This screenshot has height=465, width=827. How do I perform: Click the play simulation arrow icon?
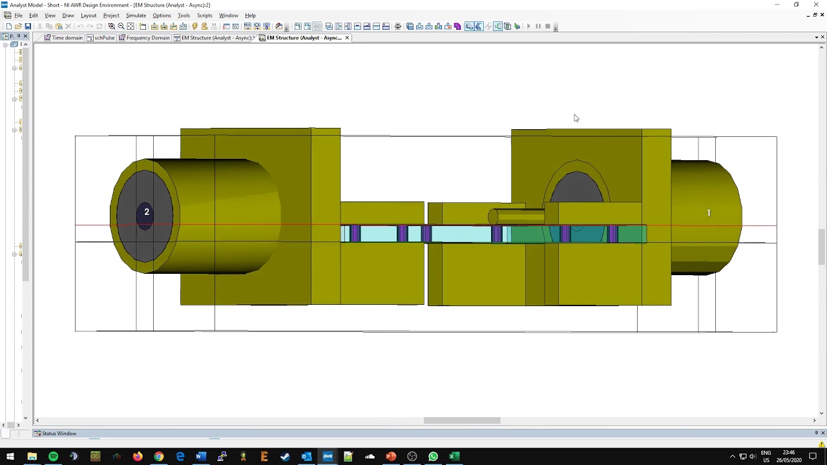[x=529, y=26]
